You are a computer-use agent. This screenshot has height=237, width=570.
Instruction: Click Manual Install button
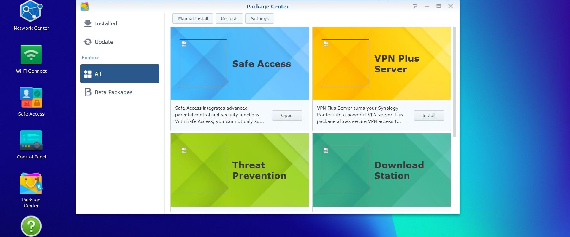[x=193, y=18]
